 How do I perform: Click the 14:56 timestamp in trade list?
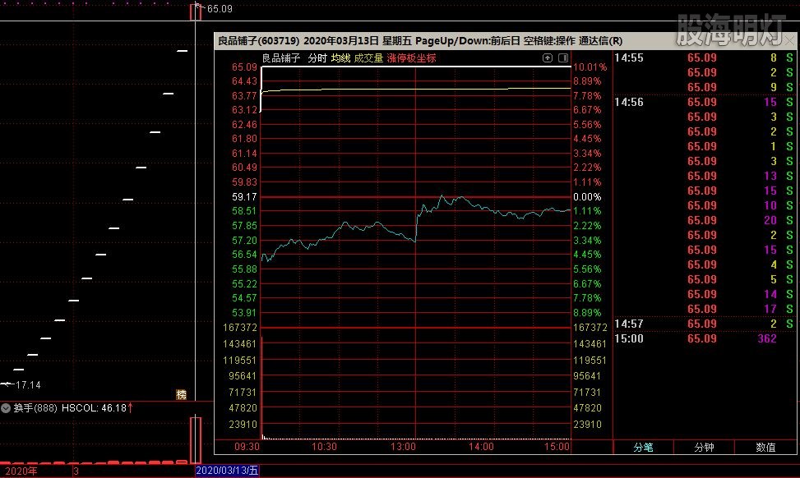click(628, 102)
